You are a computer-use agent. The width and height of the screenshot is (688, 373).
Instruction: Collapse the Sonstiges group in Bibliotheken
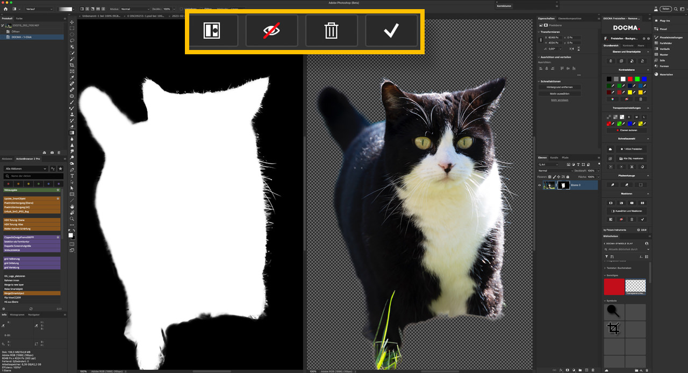[605, 275]
